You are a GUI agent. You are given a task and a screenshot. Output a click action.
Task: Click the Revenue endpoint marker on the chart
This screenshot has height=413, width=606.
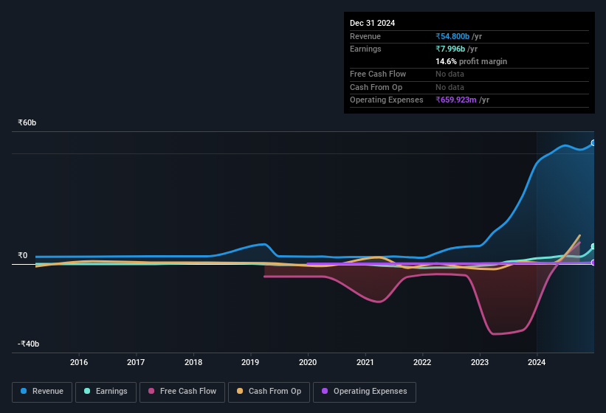(593, 143)
